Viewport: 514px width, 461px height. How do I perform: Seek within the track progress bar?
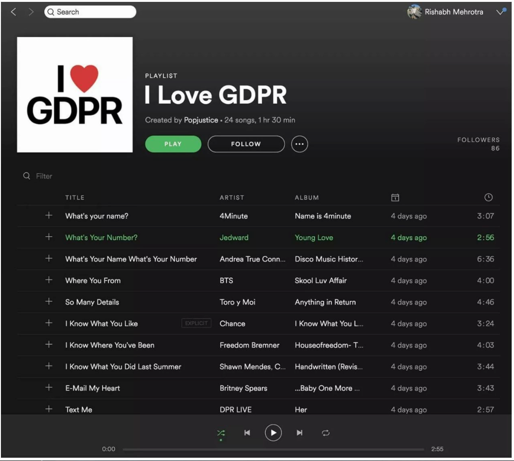coord(273,449)
